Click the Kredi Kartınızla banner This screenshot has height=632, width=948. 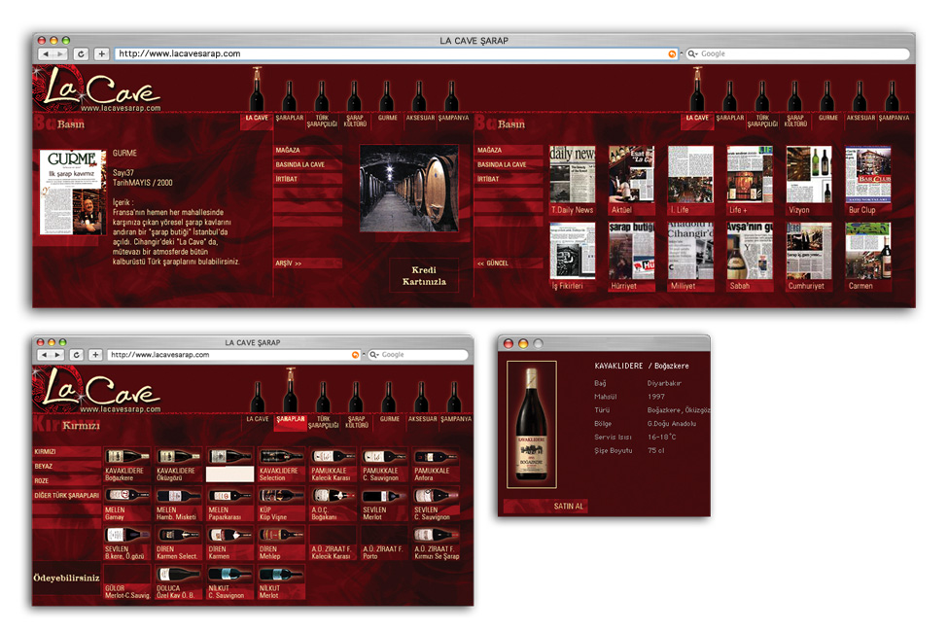(x=424, y=276)
